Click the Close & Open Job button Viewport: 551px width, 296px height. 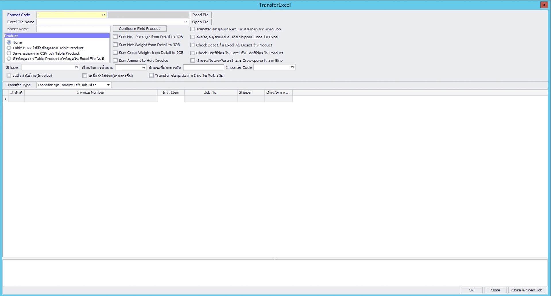tap(527, 290)
